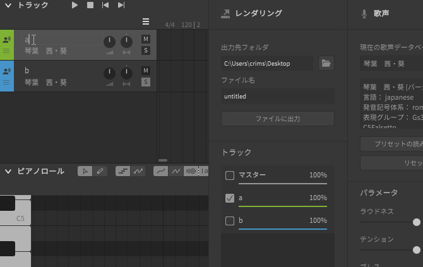Open the track list hamburger menu
Screen dimensions: 423x267
click(146, 21)
